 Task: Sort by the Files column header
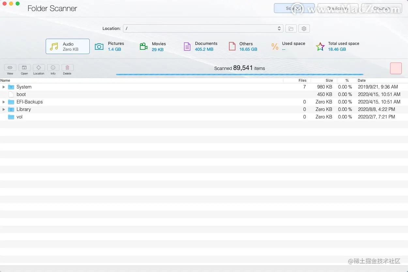(302, 80)
